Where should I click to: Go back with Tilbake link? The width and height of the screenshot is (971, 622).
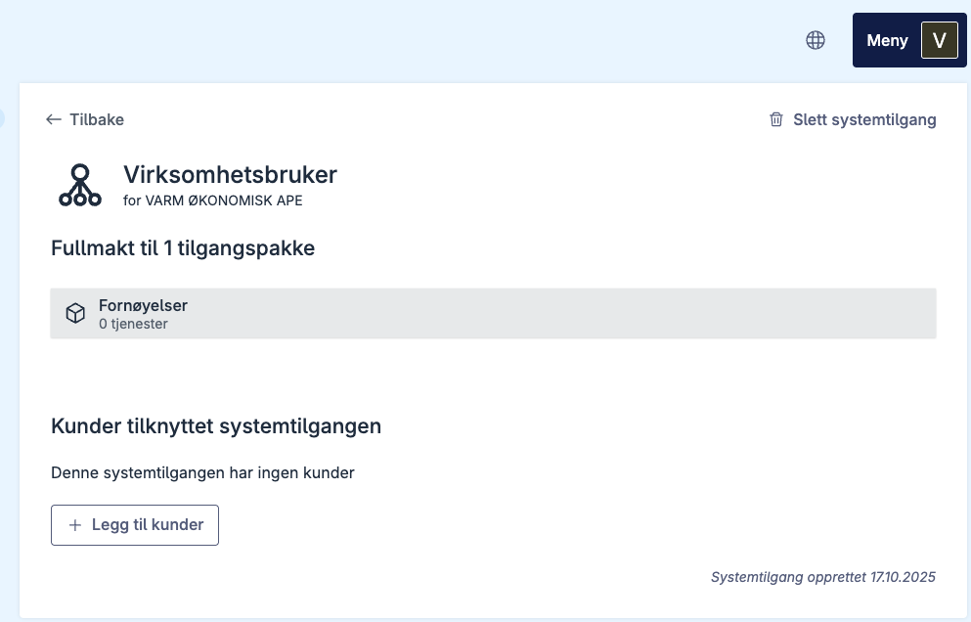pos(85,119)
